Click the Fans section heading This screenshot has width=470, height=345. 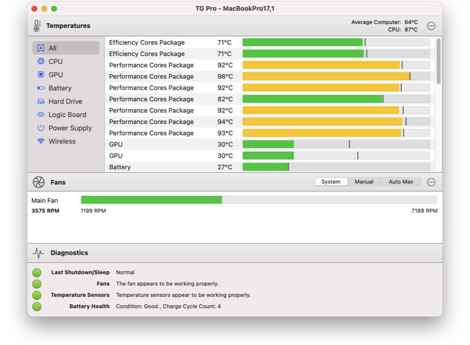click(58, 182)
